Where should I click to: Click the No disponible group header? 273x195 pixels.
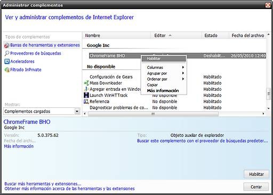[x=101, y=67]
